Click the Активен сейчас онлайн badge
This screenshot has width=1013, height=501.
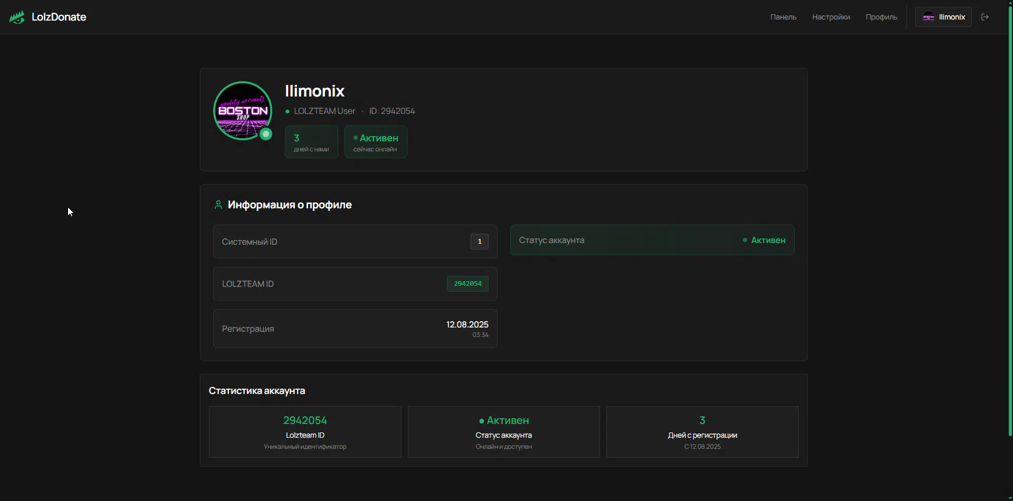tap(376, 142)
